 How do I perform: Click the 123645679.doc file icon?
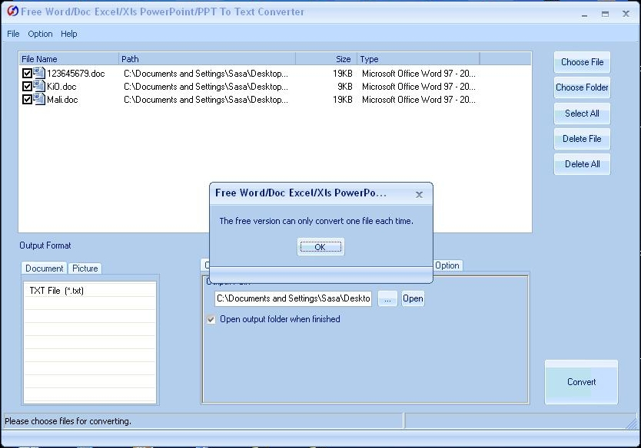(x=39, y=73)
